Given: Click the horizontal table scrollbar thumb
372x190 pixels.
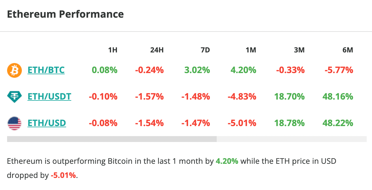Looking at the screenshot, I should [x=112, y=139].
